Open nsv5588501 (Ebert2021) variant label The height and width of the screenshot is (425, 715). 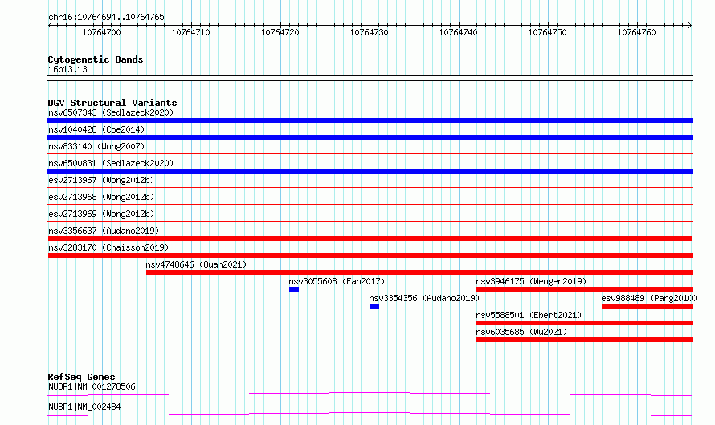pyautogui.click(x=529, y=315)
